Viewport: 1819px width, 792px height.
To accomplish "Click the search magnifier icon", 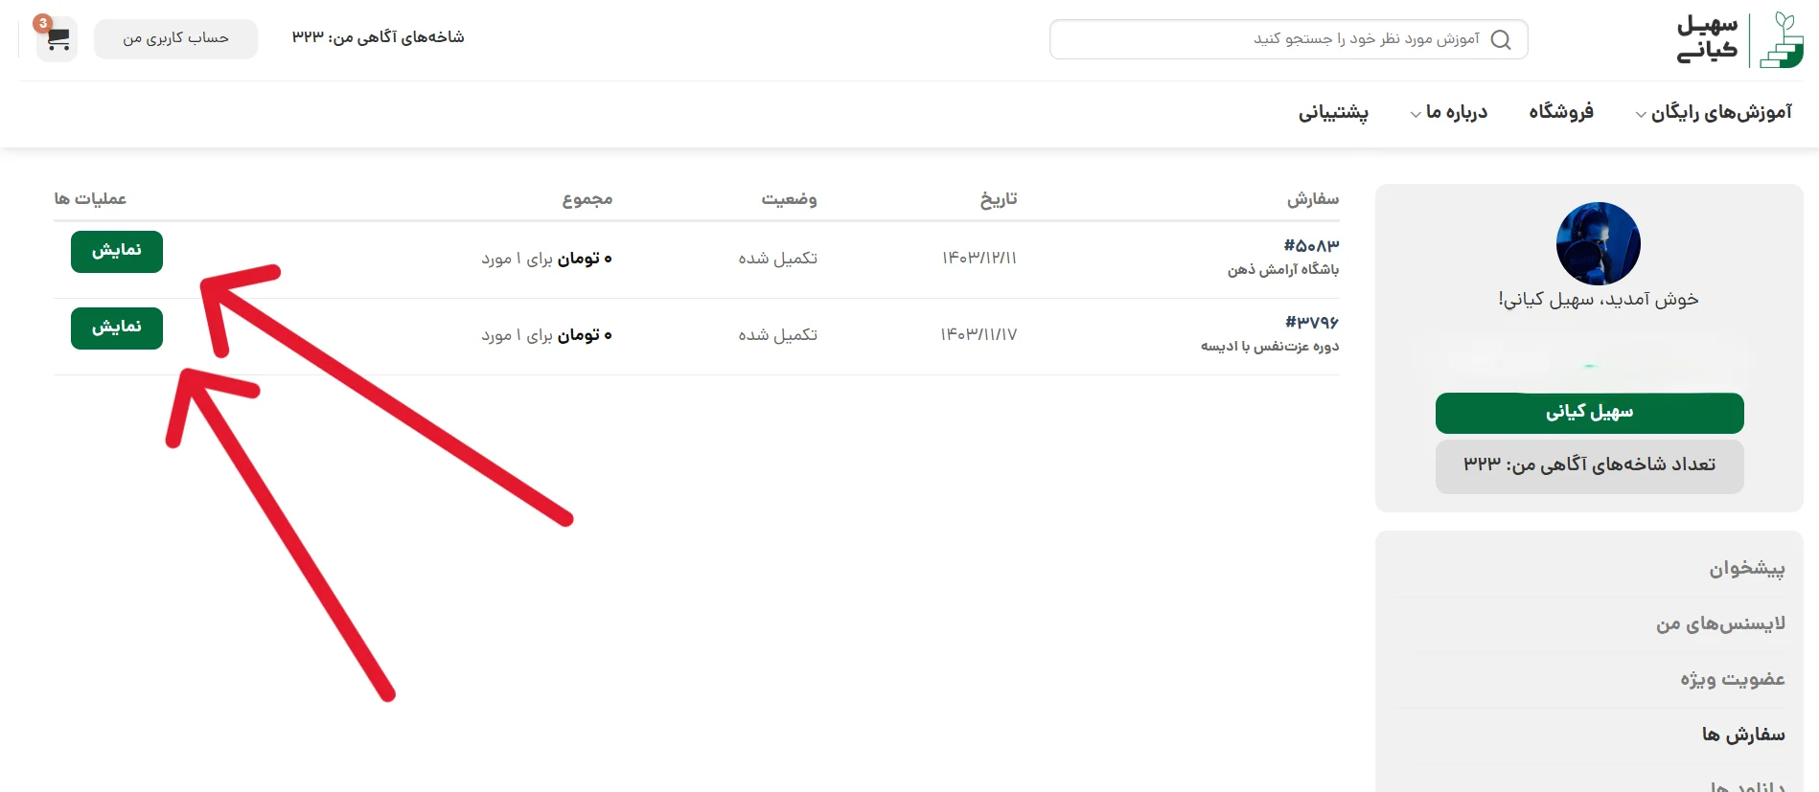I will (1501, 40).
